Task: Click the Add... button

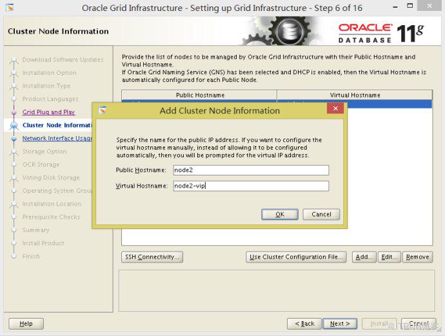Action: point(364,257)
